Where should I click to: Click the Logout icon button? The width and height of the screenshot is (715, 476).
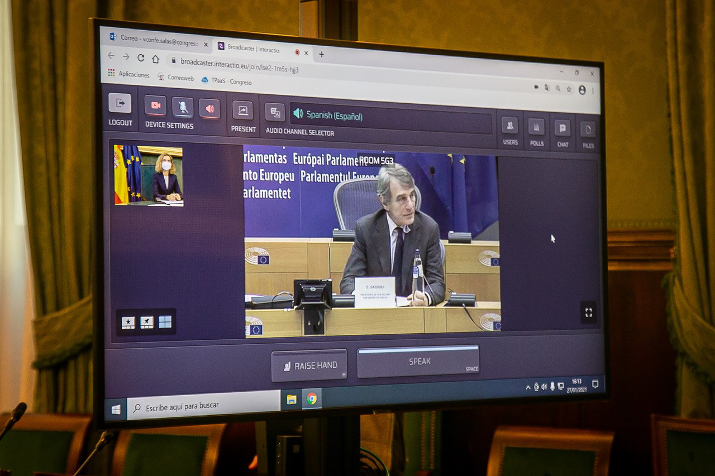pyautogui.click(x=120, y=103)
